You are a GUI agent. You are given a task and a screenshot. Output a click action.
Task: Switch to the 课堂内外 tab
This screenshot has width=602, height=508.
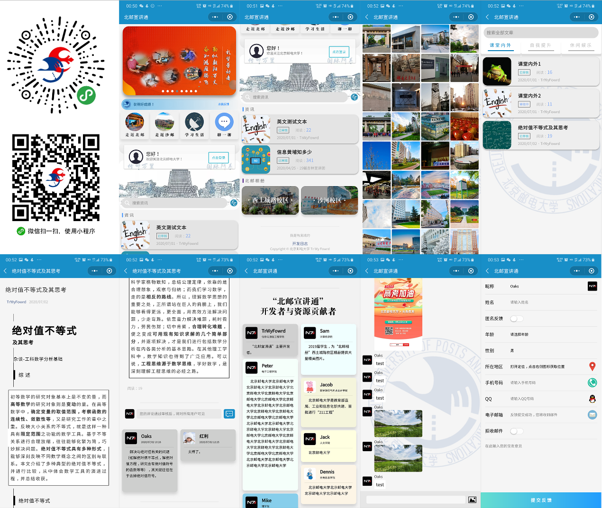[500, 45]
